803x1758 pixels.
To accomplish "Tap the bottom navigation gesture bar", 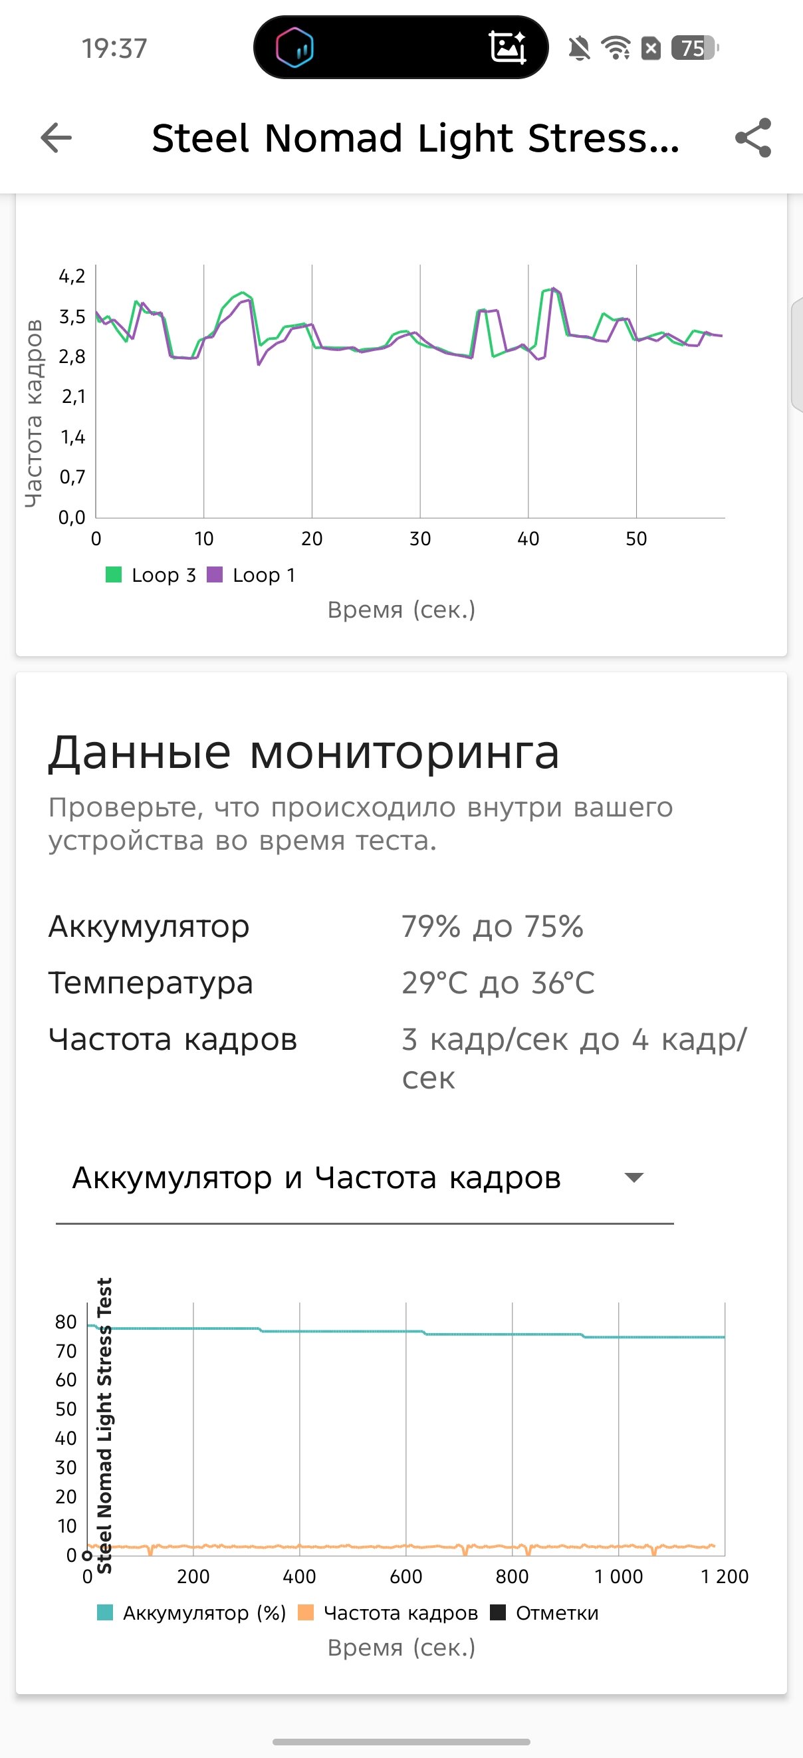I will pos(401,1741).
